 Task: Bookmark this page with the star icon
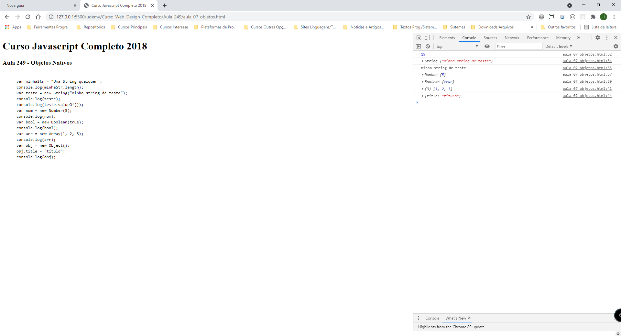pos(528,17)
